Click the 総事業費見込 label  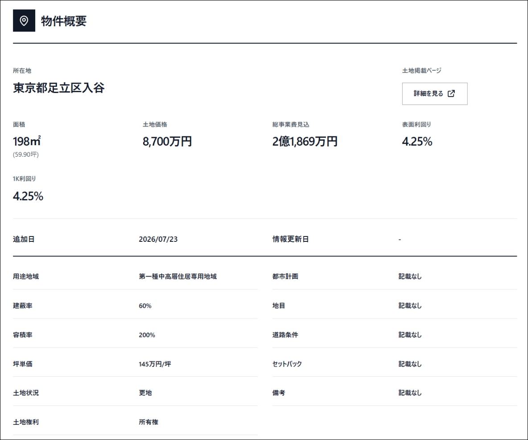(x=291, y=125)
